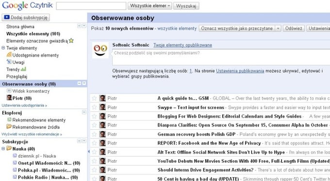Viewport: 330px width, 181px height.
Task: Collapse the Nauka folder
Action: point(3,149)
